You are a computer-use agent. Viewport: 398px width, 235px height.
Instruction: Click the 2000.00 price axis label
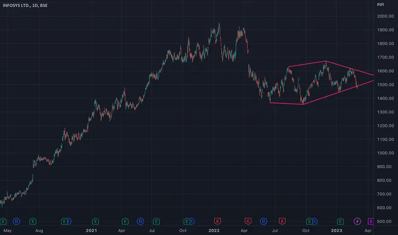pos(386,16)
